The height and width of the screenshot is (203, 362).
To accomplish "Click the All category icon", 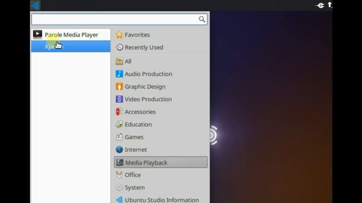I will (x=119, y=61).
